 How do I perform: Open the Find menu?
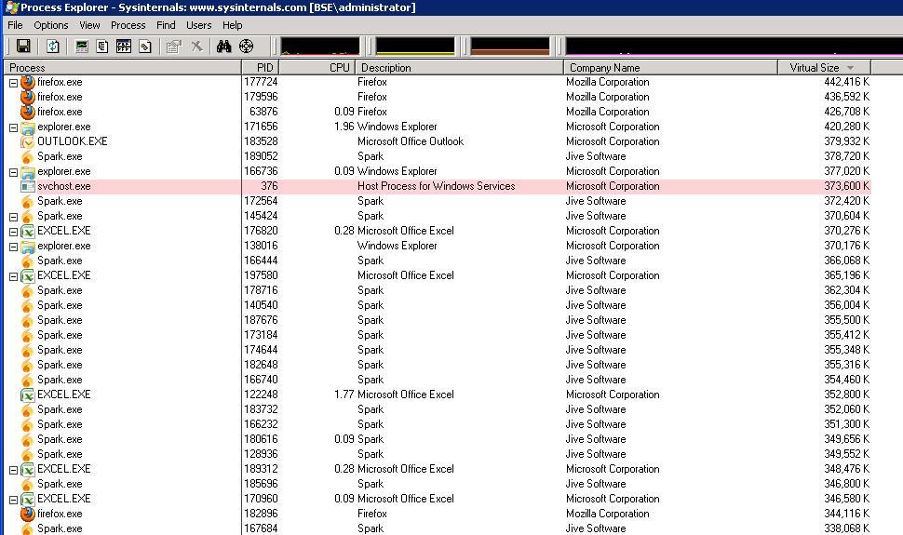166,25
